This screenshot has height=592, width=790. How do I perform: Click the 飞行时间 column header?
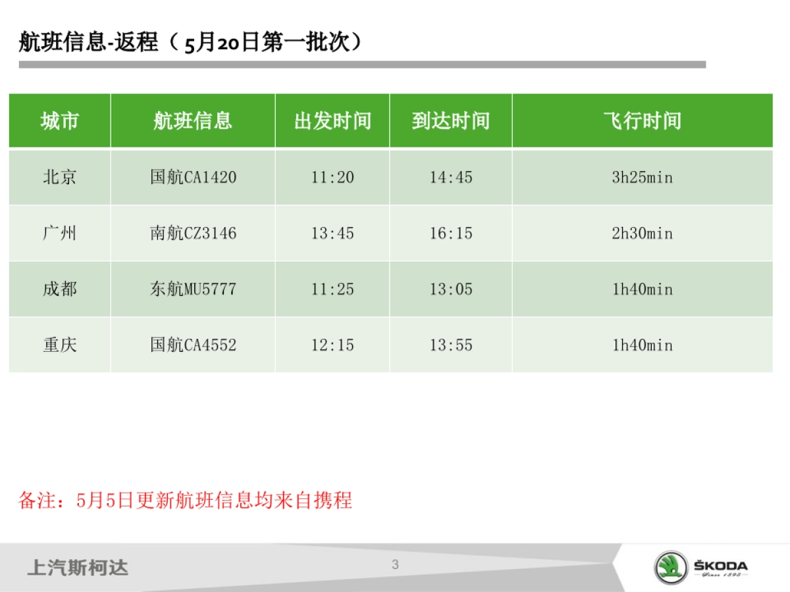click(x=641, y=121)
